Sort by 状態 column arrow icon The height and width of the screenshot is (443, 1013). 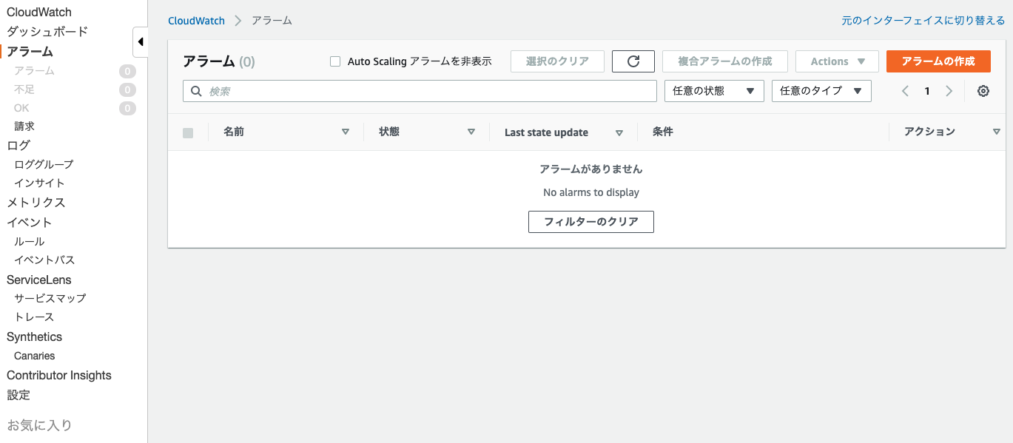coord(471,132)
